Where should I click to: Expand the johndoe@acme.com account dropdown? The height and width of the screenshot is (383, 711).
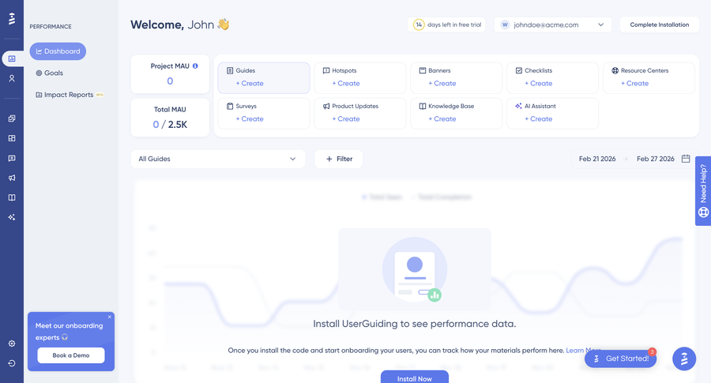point(553,25)
